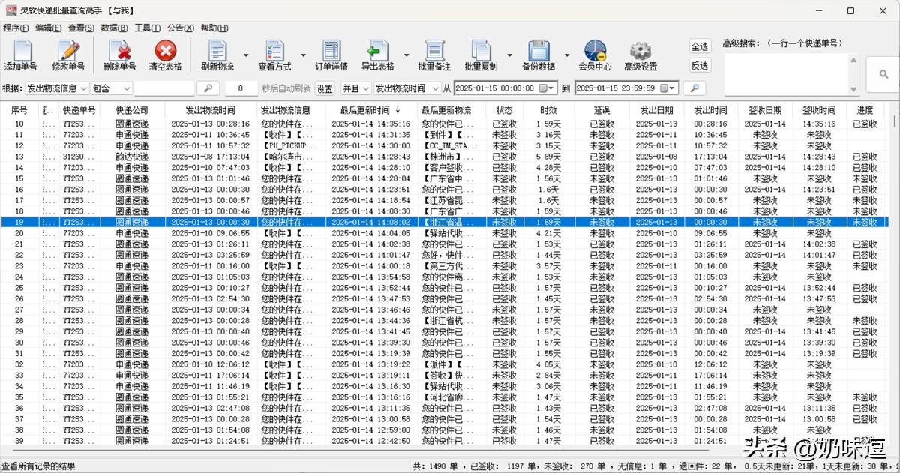Open the 会员中心 clock icon
This screenshot has height=473, width=900.
click(x=595, y=52)
